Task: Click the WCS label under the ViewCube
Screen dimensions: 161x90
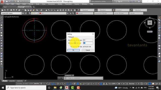Action: point(150,32)
